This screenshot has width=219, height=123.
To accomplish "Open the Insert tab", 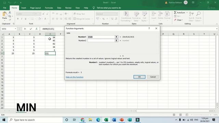I will 24,8.
